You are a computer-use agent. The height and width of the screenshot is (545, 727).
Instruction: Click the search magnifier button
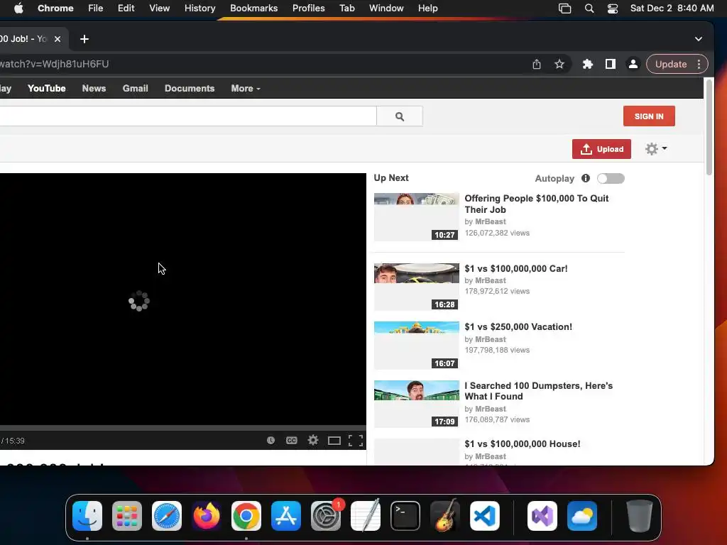coord(400,116)
